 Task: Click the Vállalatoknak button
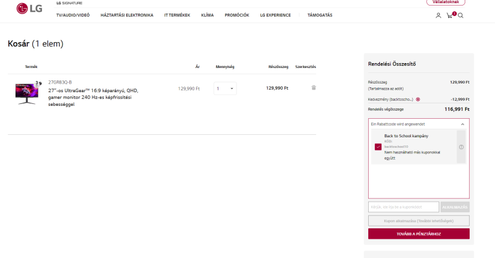[x=445, y=2]
